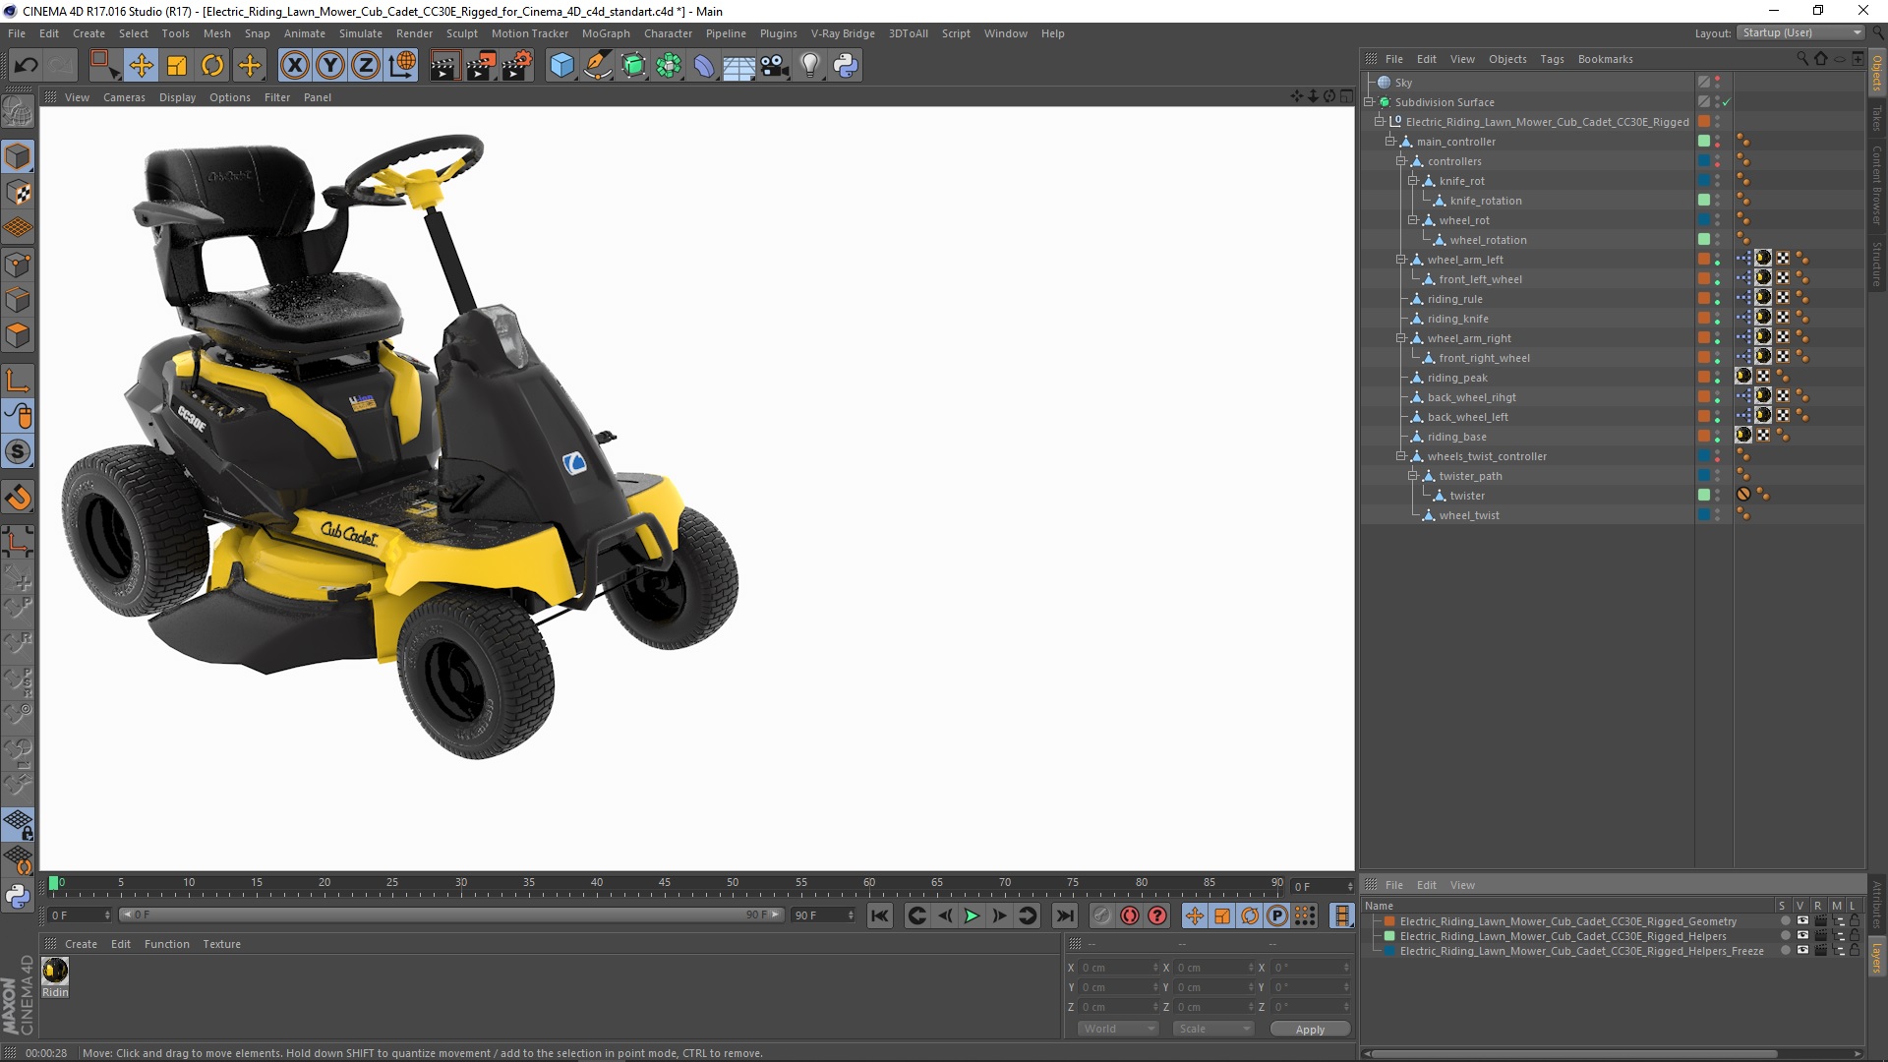Viewport: 1888px width, 1062px height.
Task: Click the Python script icon in toolbar
Action: pos(846,66)
